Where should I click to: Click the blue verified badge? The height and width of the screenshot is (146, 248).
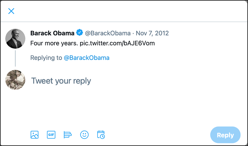click(x=80, y=33)
